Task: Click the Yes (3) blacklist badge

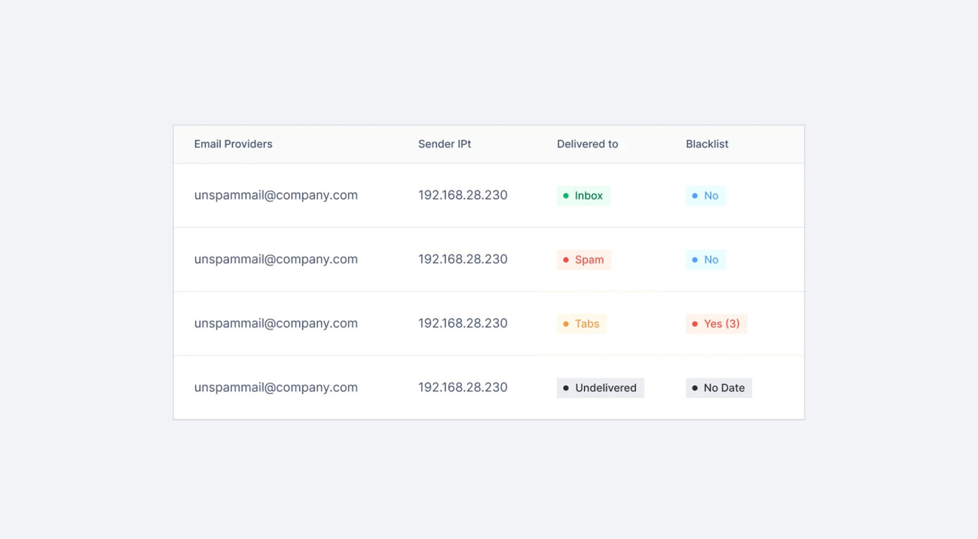Action: (x=716, y=324)
